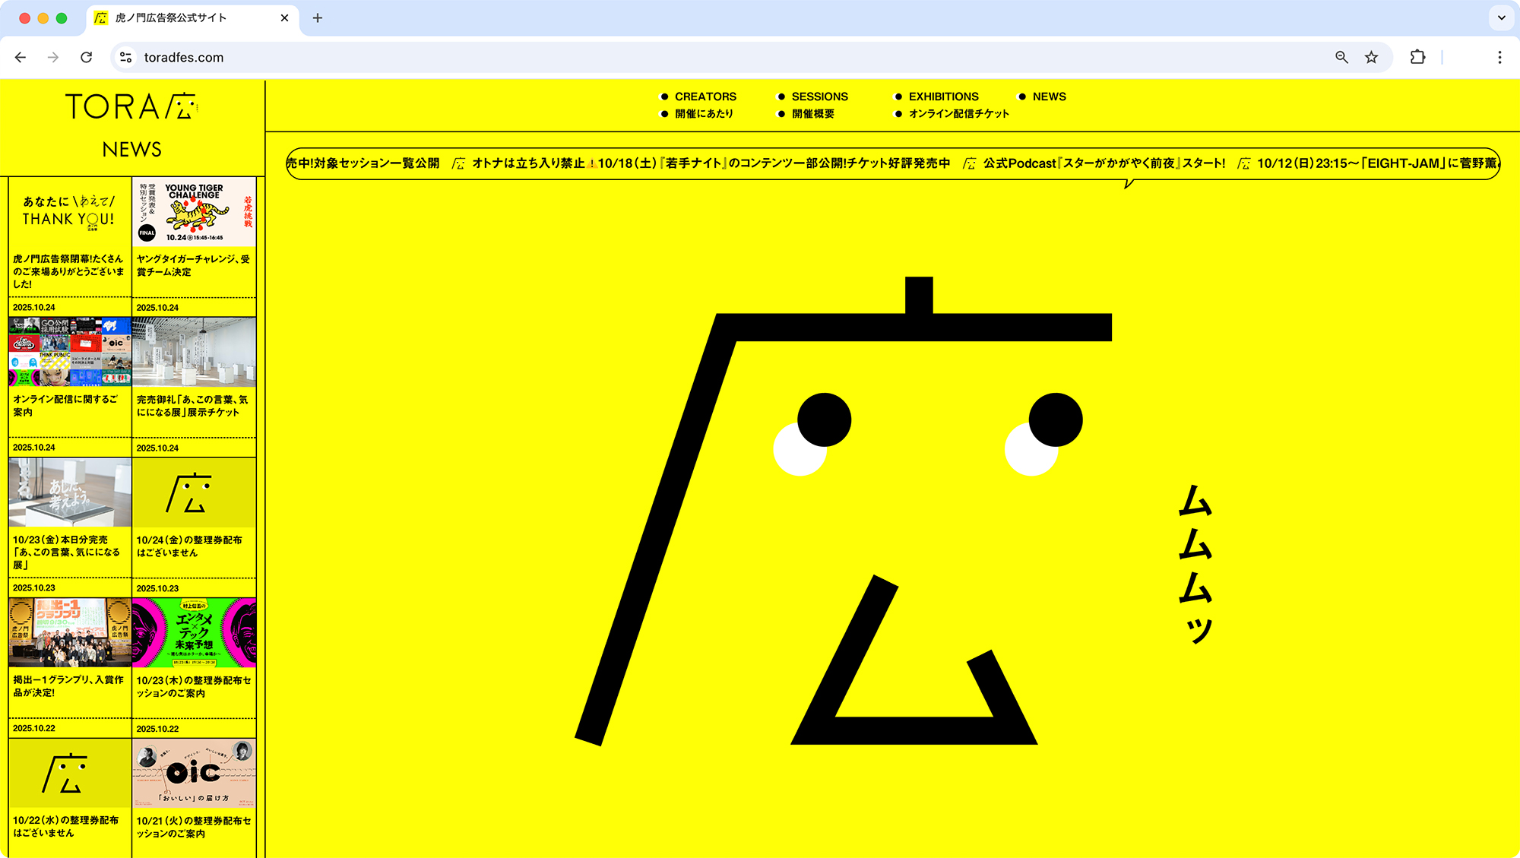Viewport: 1520px width, 858px height.
Task: Open the 開催概要 link
Action: 812,114
